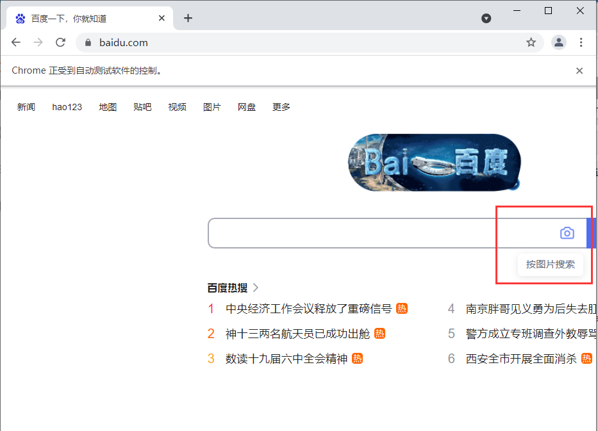Click inside the search input box
This screenshot has width=598, height=431.
[353, 232]
